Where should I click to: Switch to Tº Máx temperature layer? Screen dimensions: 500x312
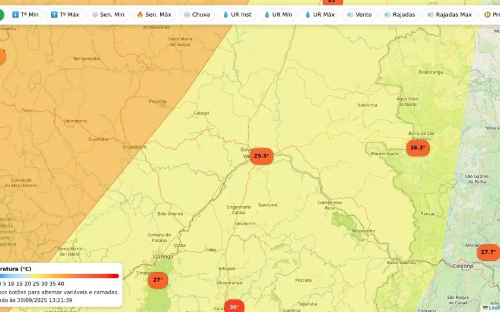pyautogui.click(x=65, y=15)
